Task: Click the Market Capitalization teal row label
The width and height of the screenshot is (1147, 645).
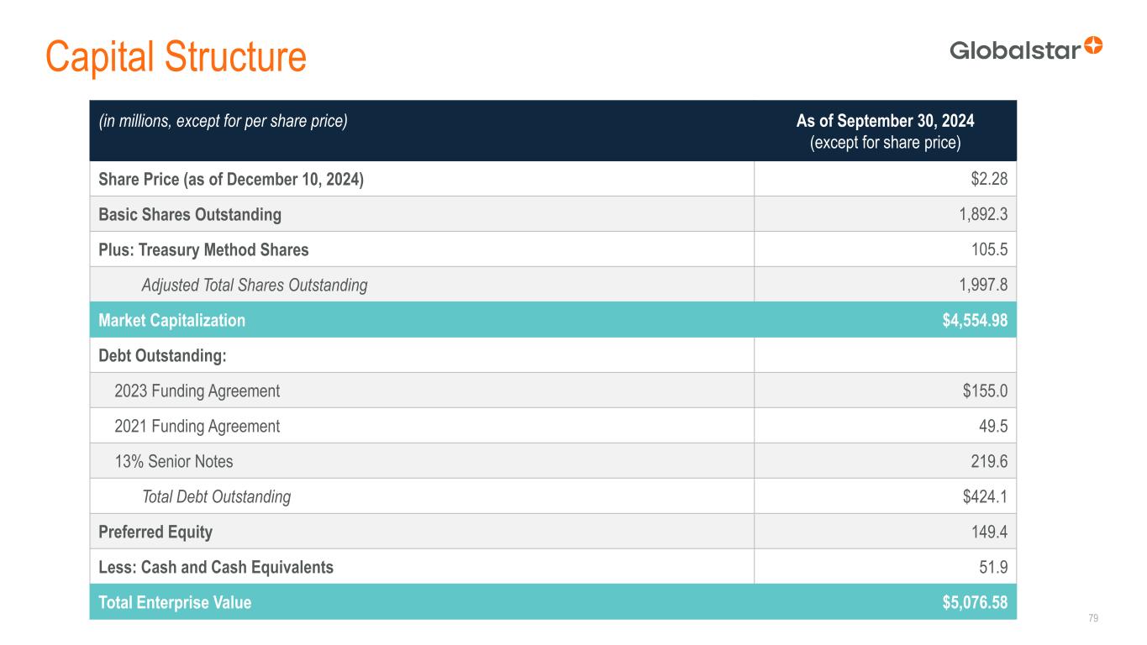Action: [x=171, y=320]
